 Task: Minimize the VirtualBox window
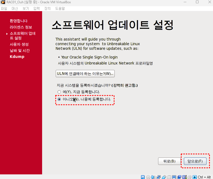[x=185, y=2]
